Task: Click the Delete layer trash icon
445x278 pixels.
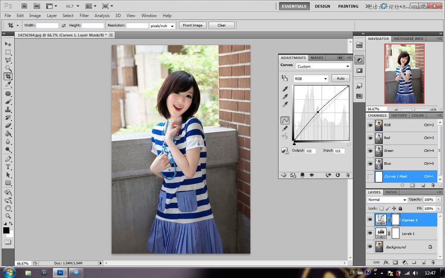Action: click(x=433, y=262)
